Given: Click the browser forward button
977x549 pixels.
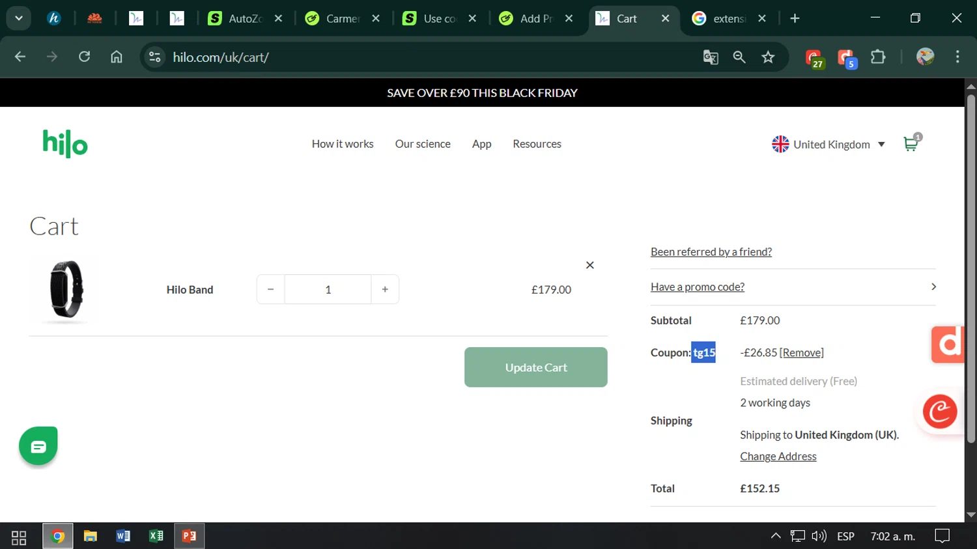Looking at the screenshot, I should (52, 57).
